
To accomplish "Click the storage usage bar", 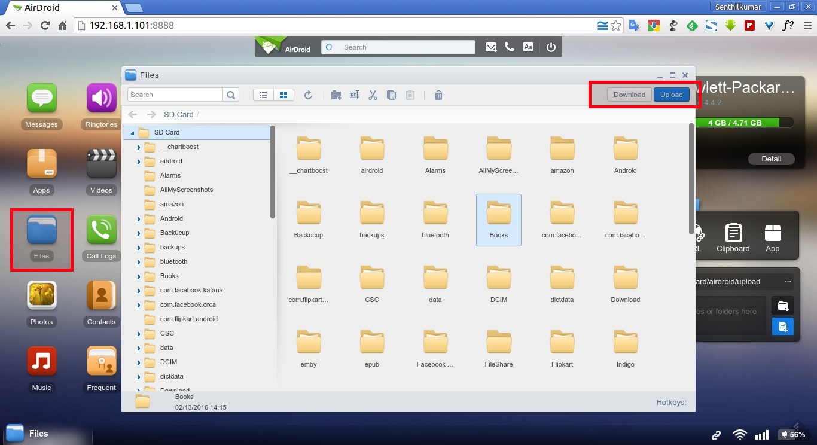I will 742,123.
